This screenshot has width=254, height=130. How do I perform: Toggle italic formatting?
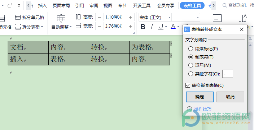tap(152, 27)
